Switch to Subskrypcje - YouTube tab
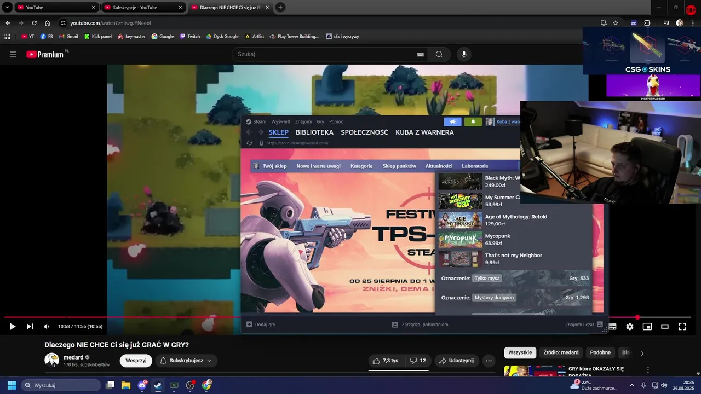This screenshot has height=394, width=701. pyautogui.click(x=143, y=8)
